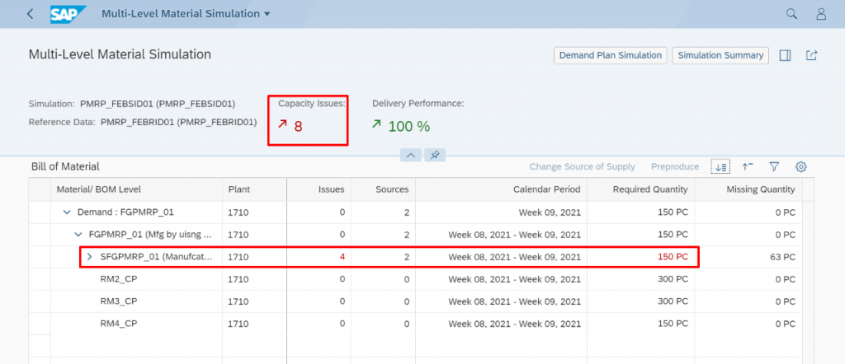Open the table filter icon
The height and width of the screenshot is (364, 845).
point(774,166)
